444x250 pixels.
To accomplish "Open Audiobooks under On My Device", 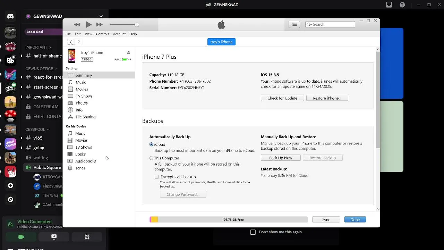I will point(85,161).
